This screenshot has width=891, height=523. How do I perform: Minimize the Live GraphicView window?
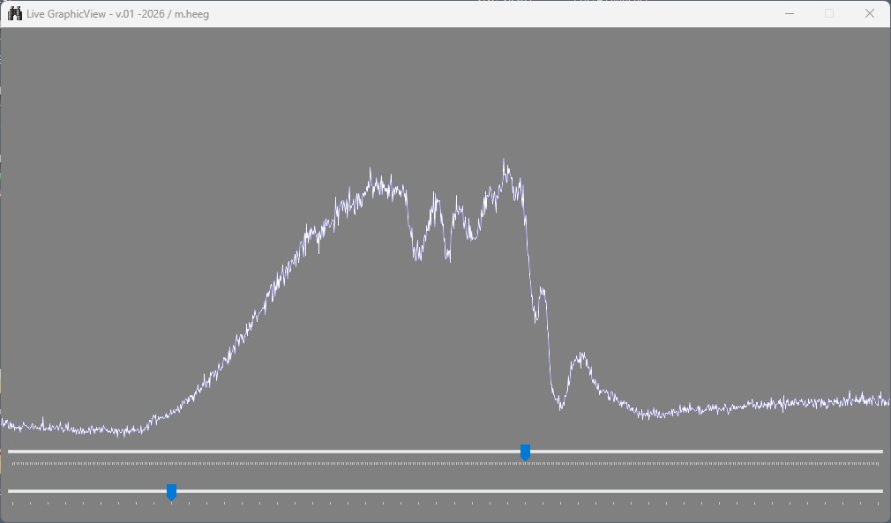(x=790, y=13)
